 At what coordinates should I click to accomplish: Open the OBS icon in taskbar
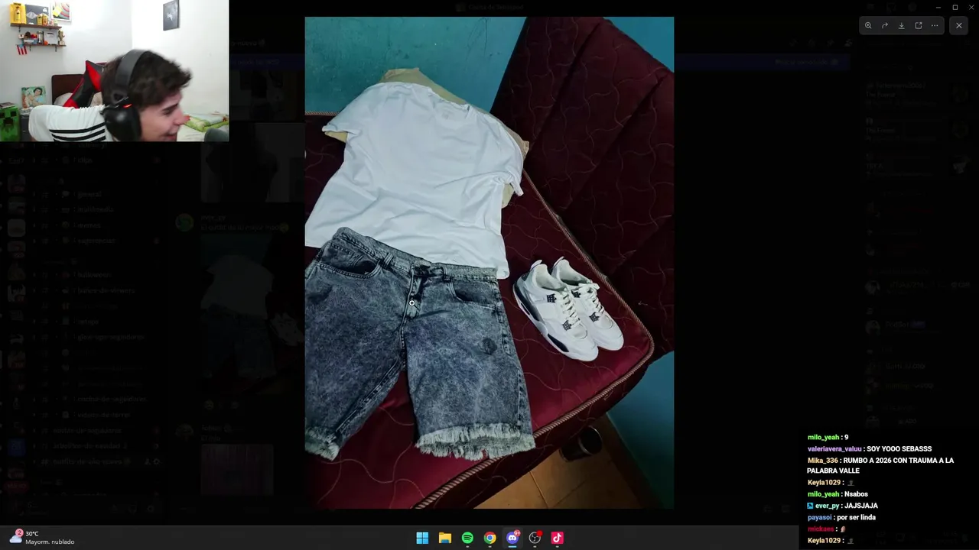535,538
